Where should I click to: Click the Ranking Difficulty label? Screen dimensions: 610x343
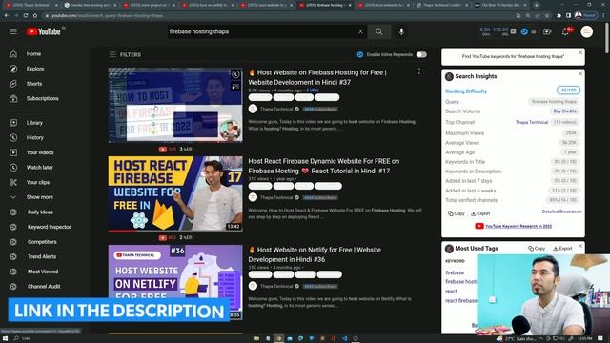(466, 91)
